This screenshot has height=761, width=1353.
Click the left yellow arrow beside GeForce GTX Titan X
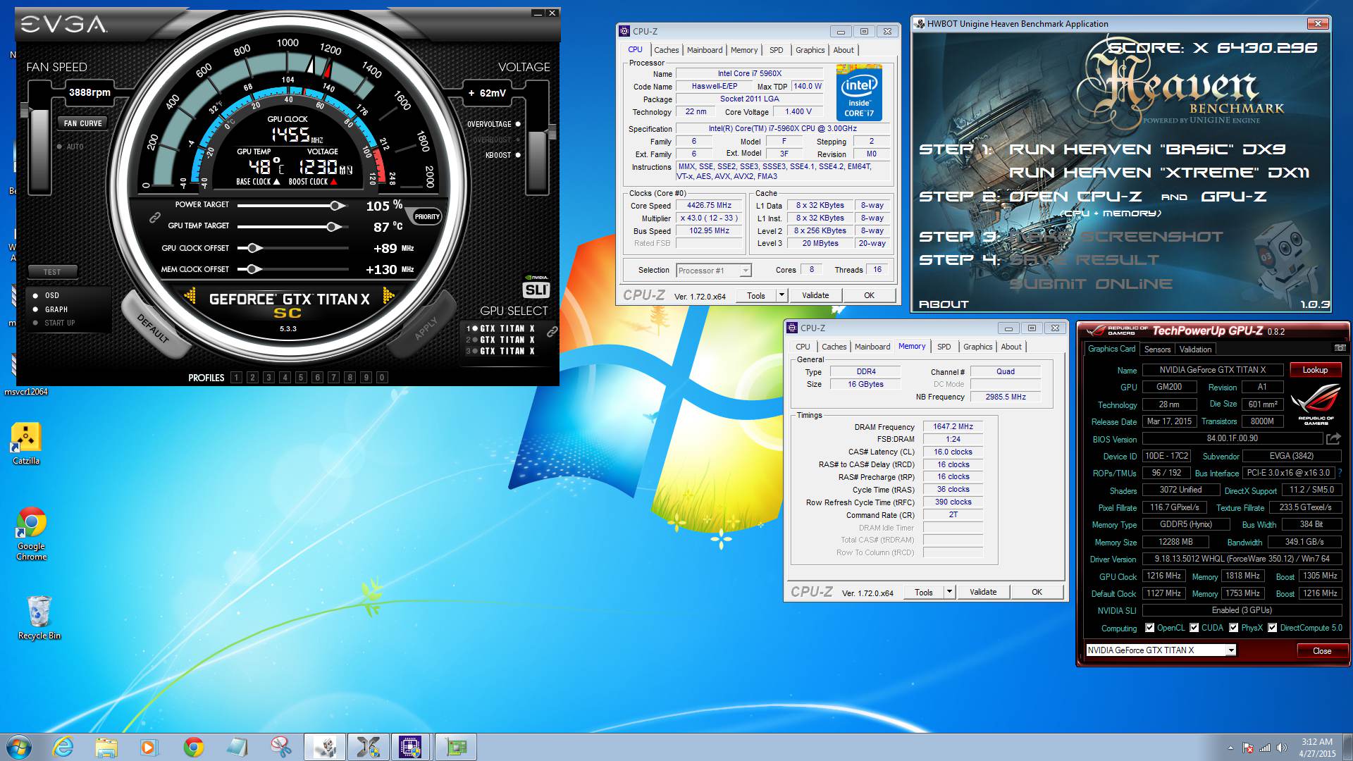pos(190,296)
